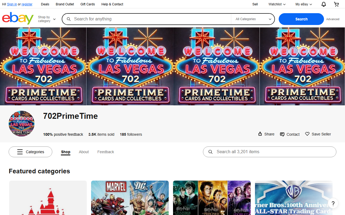Switch to the About tab
This screenshot has height=215, width=345.
click(x=84, y=152)
